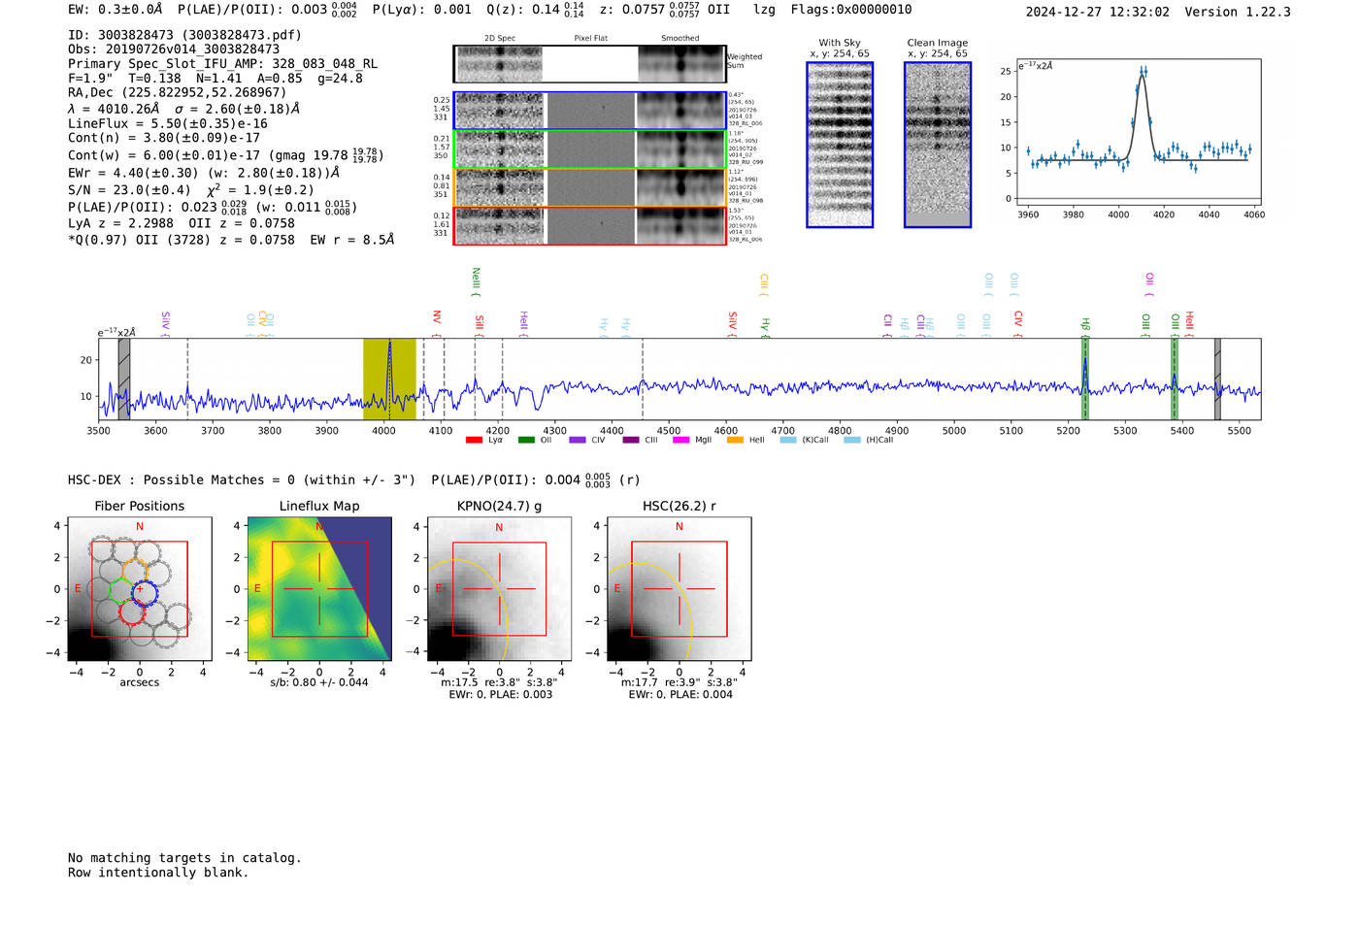Click the (K)CaII legend swatch
The width and height of the screenshot is (1359, 925).
pos(788,440)
